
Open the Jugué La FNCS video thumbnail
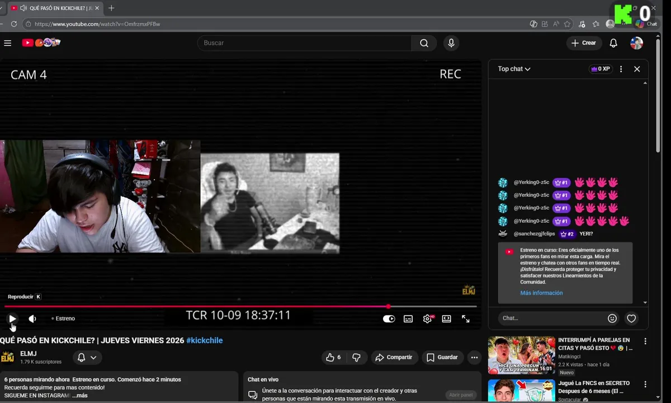[x=521, y=391]
